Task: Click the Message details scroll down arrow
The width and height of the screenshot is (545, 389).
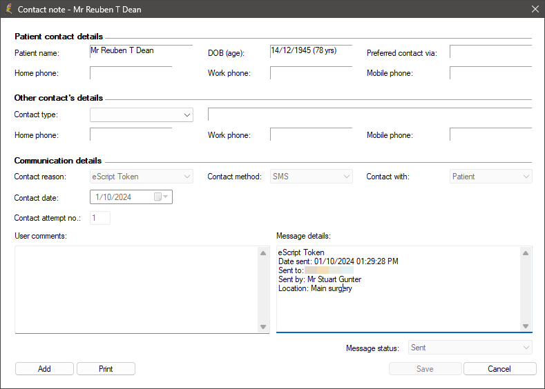Action: tap(526, 326)
